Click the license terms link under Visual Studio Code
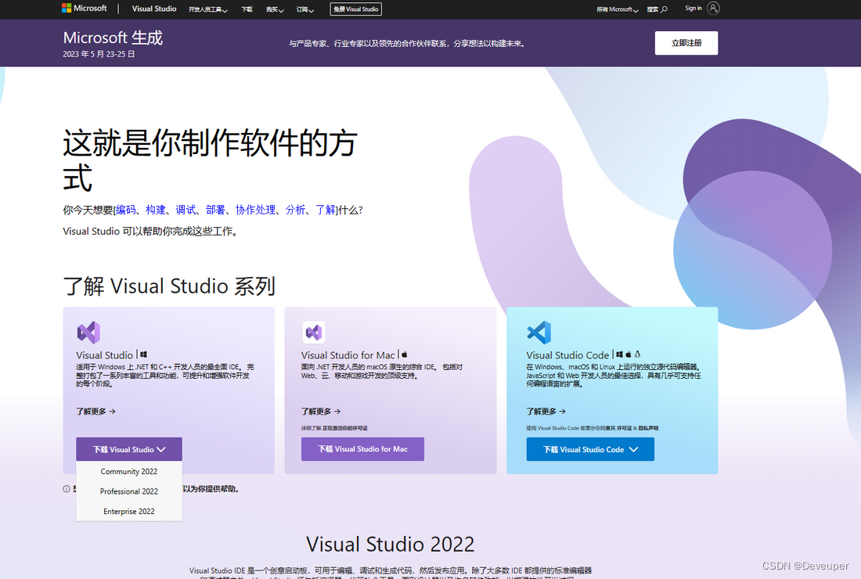Viewport: 861px width, 579px height. pyautogui.click(x=624, y=428)
